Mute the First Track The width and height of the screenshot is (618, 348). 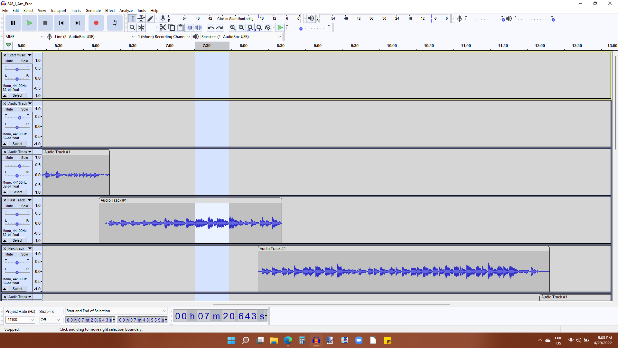point(9,206)
